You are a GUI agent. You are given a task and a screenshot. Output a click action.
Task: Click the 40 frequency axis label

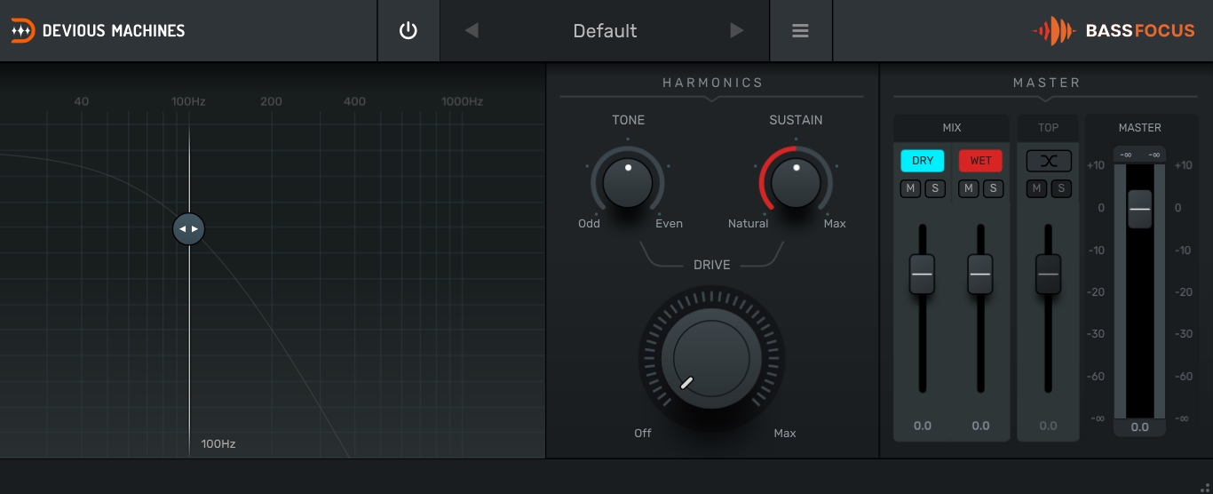pyautogui.click(x=81, y=101)
